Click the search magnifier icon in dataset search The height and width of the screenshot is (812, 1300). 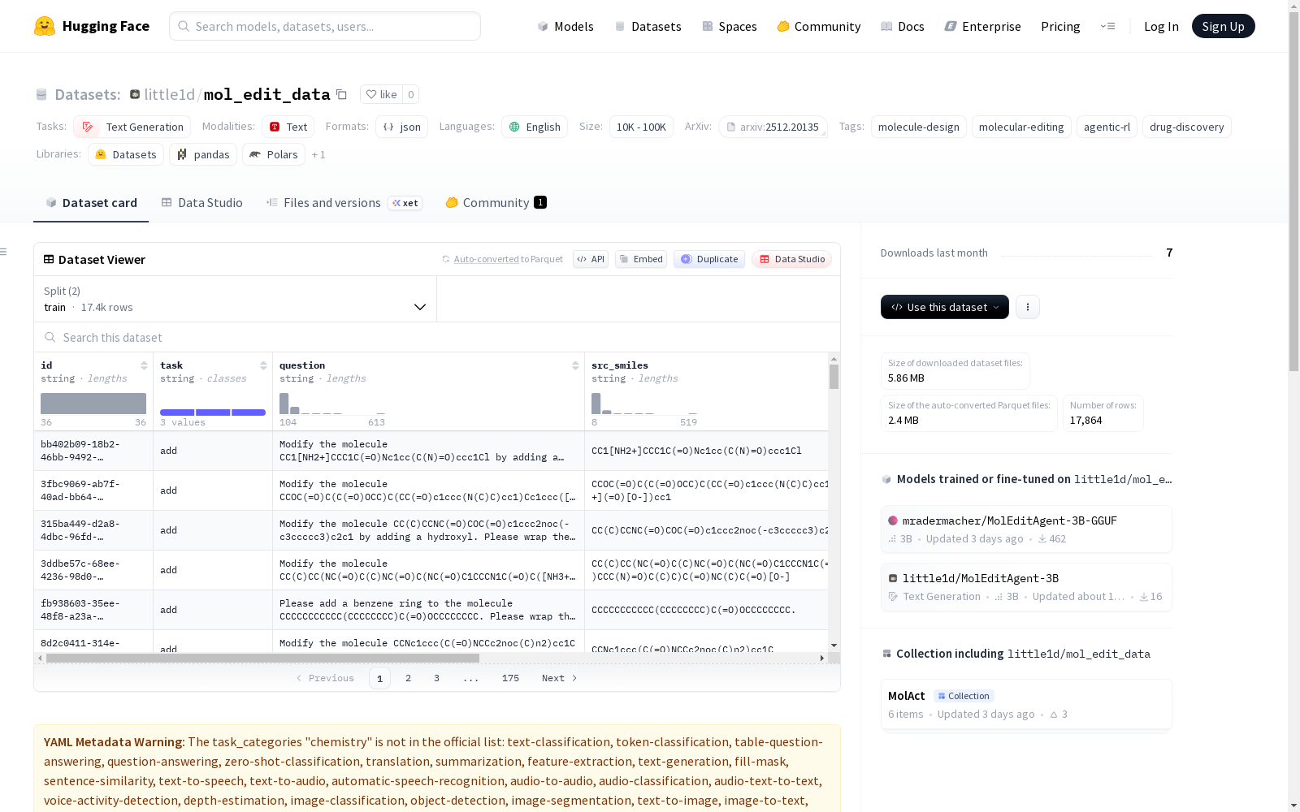point(50,337)
